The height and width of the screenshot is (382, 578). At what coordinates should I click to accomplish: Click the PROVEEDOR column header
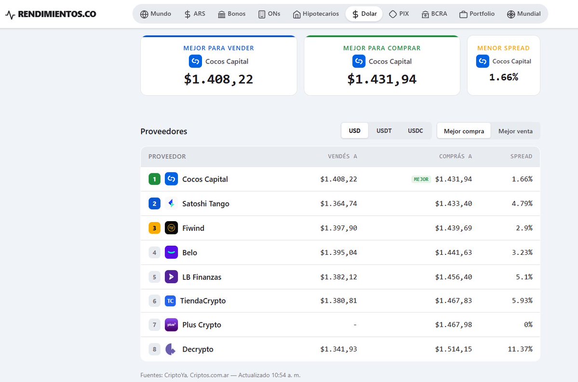click(x=167, y=157)
